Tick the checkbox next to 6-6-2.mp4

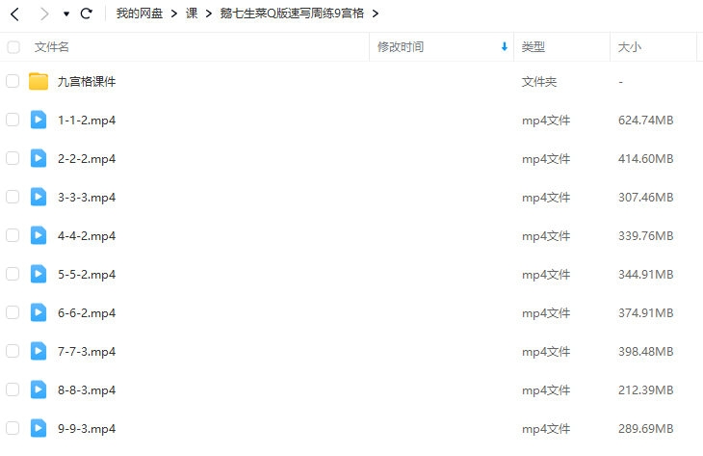(13, 312)
